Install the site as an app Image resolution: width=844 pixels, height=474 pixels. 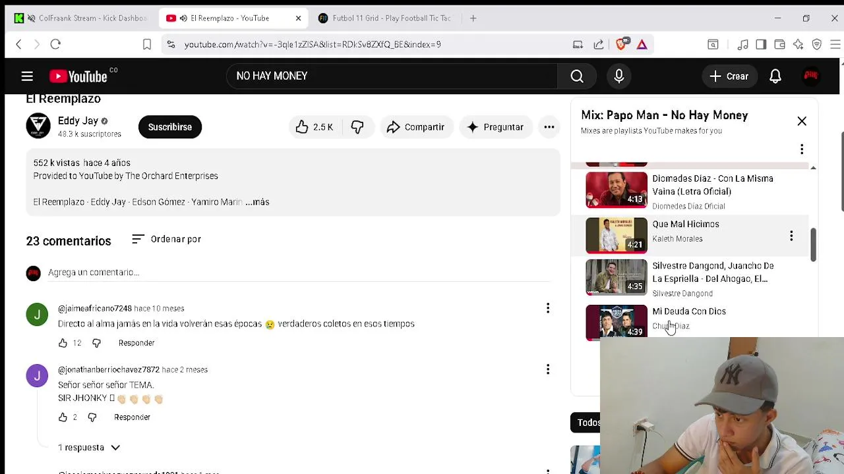(x=578, y=45)
